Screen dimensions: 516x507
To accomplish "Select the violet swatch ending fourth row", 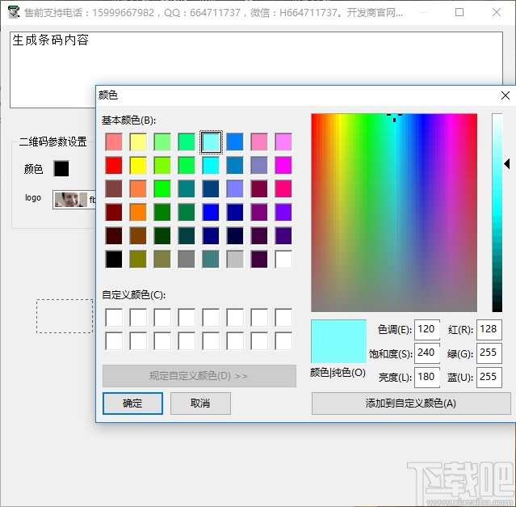I will point(283,213).
